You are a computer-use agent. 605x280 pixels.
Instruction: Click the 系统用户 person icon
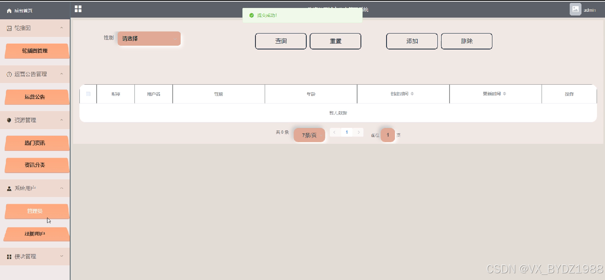click(9, 189)
